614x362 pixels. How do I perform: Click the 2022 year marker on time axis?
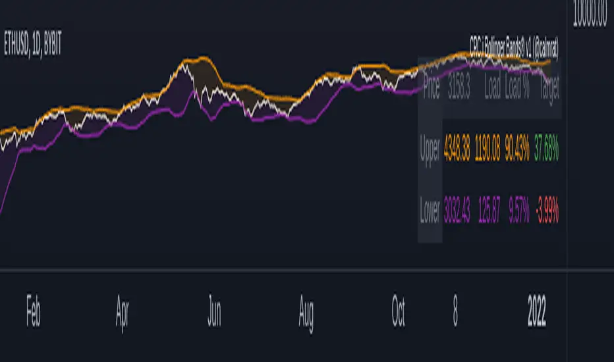(x=536, y=311)
